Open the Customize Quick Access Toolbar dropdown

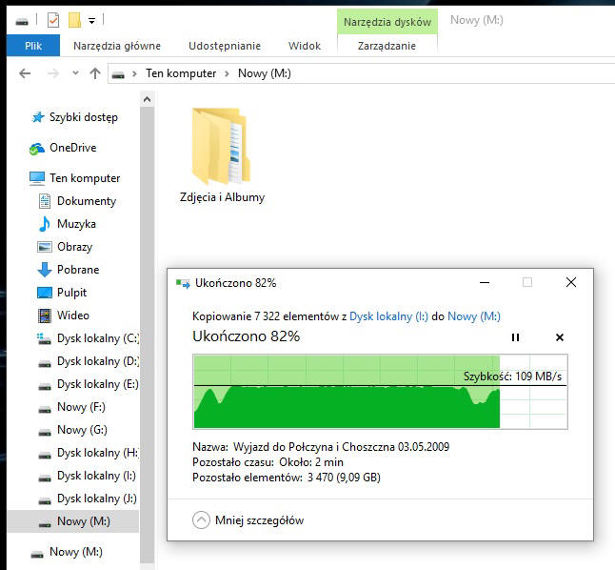(91, 21)
